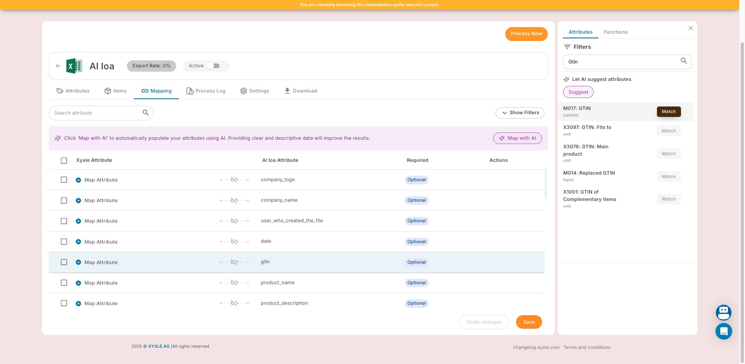Open the chatbot robot icon
Image resolution: width=745 pixels, height=364 pixels.
tap(724, 312)
